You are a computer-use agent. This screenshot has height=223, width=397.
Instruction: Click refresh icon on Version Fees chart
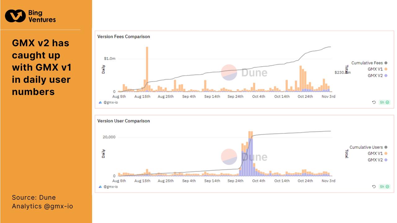374,102
